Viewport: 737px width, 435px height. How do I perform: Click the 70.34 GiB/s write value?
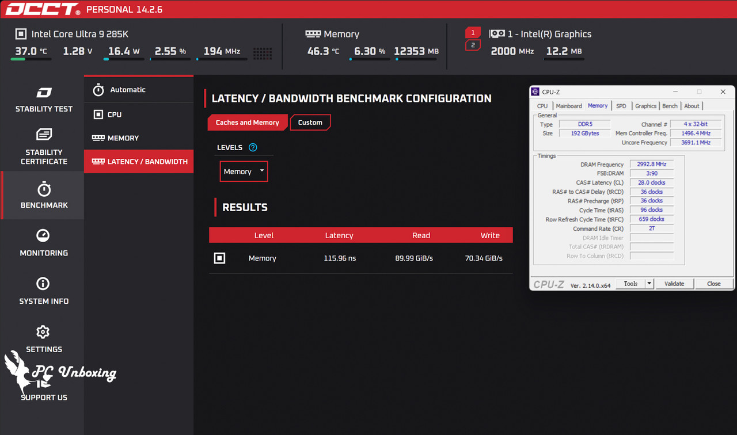(484, 258)
